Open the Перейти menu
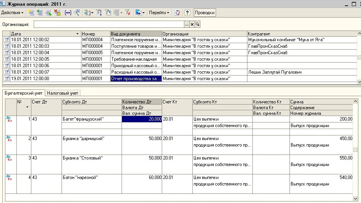361x203 pixels. 159,13
